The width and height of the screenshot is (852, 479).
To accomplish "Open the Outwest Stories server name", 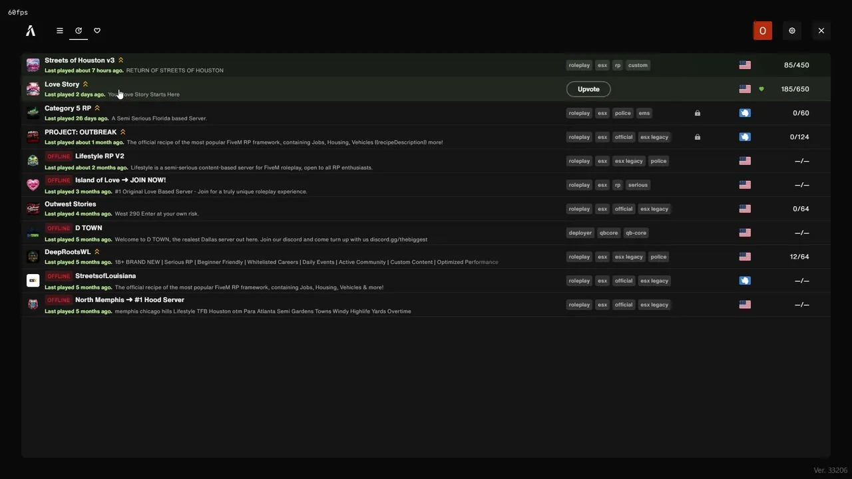I will (x=71, y=204).
